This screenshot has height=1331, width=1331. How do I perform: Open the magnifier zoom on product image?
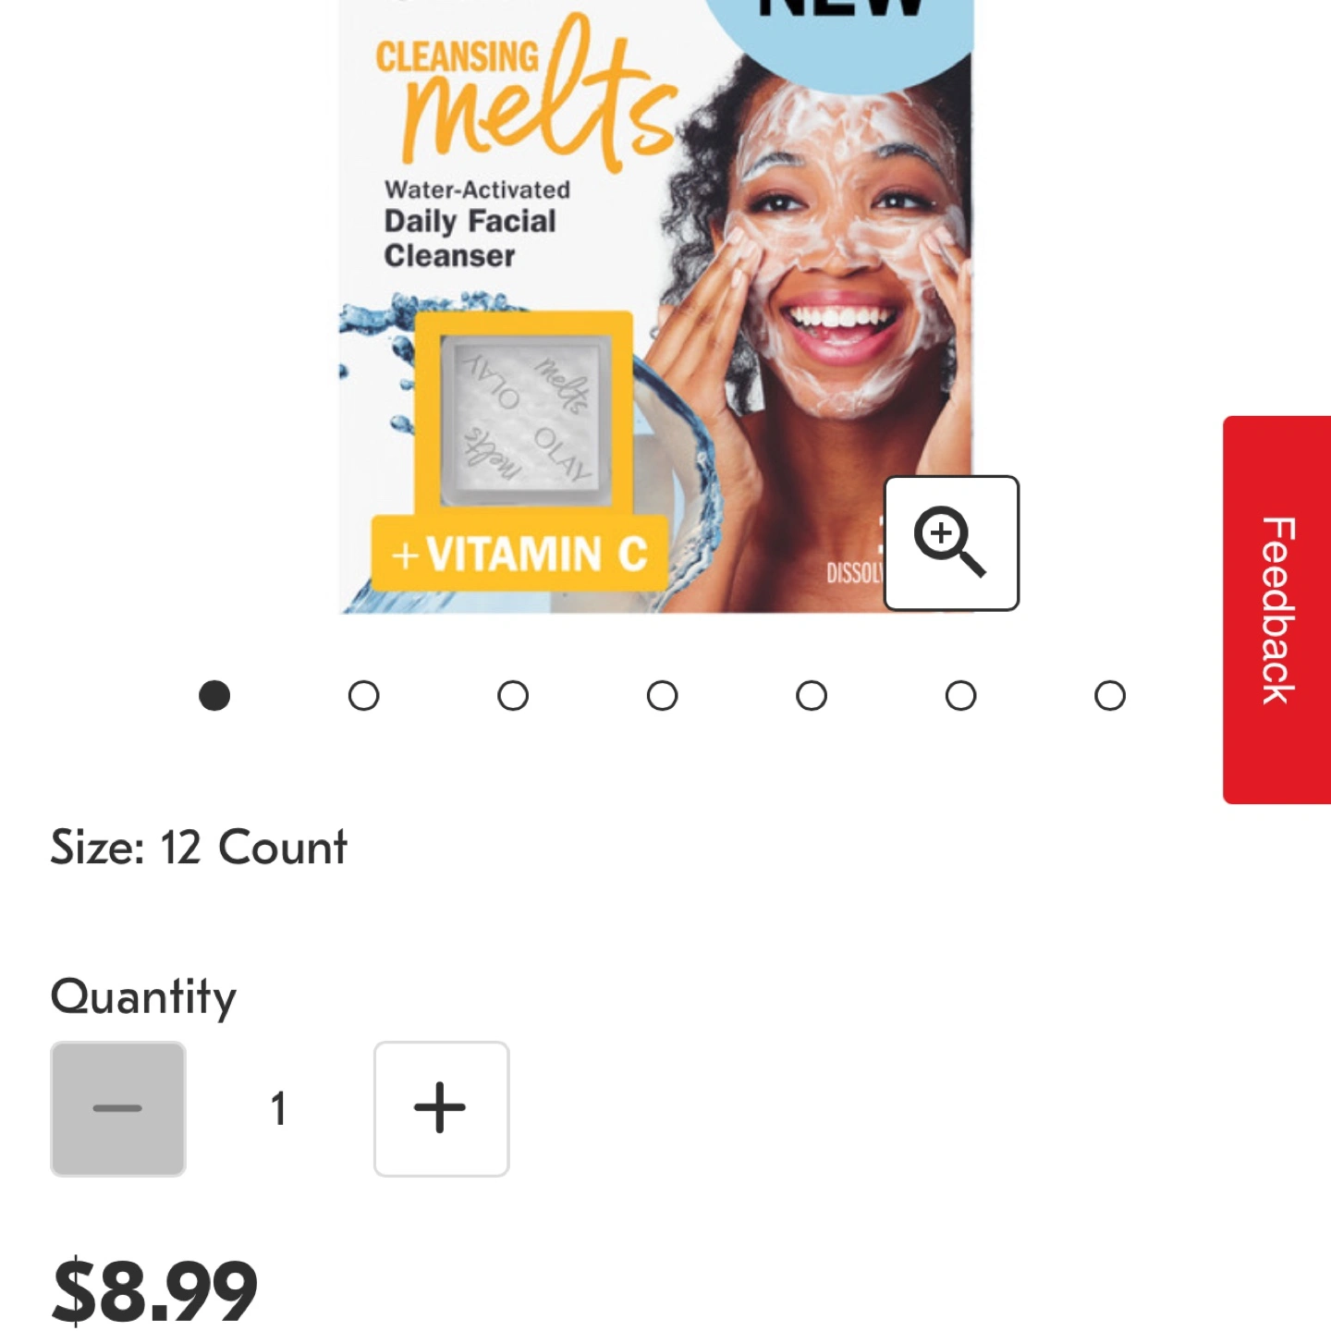point(951,543)
